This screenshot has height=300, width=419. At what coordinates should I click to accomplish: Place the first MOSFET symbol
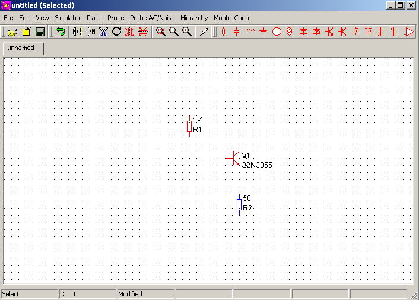[x=355, y=32]
